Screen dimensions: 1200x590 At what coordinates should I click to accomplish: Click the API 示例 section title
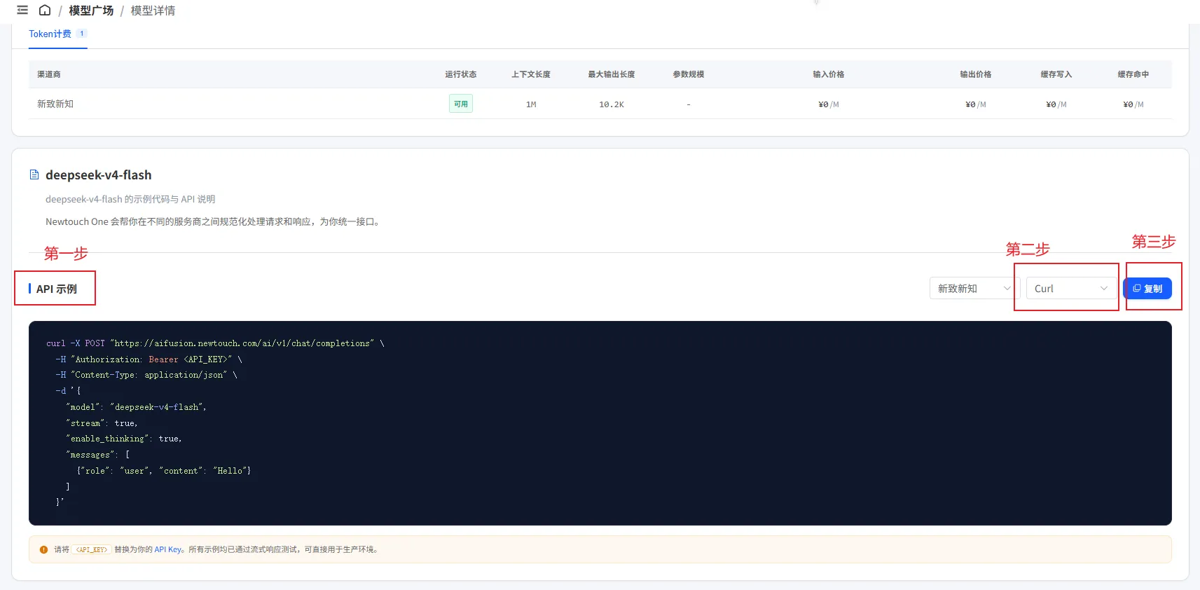click(x=57, y=289)
